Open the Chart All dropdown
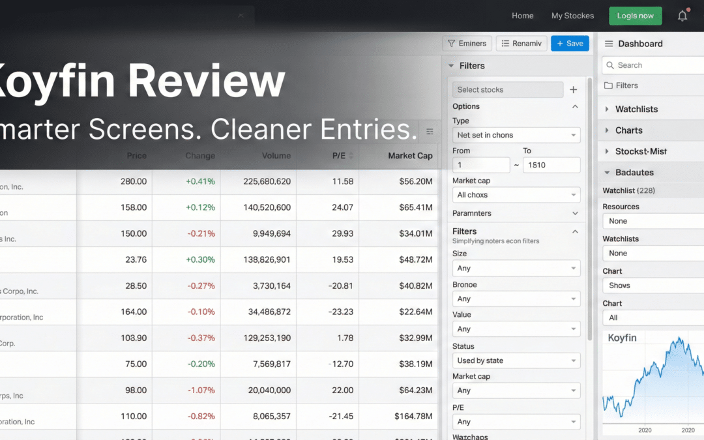 point(653,318)
